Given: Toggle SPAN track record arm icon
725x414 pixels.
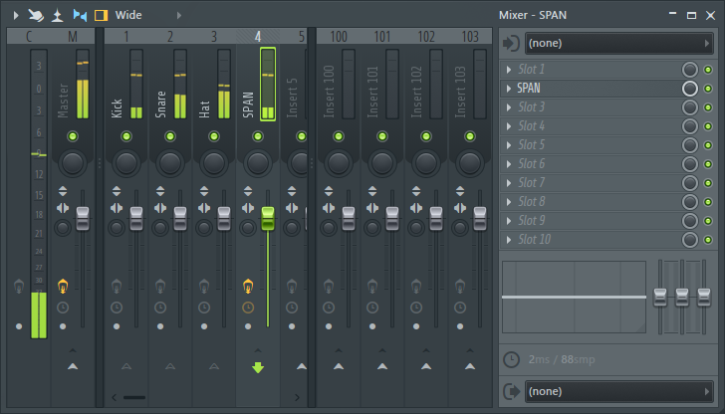Looking at the screenshot, I should tap(248, 287).
